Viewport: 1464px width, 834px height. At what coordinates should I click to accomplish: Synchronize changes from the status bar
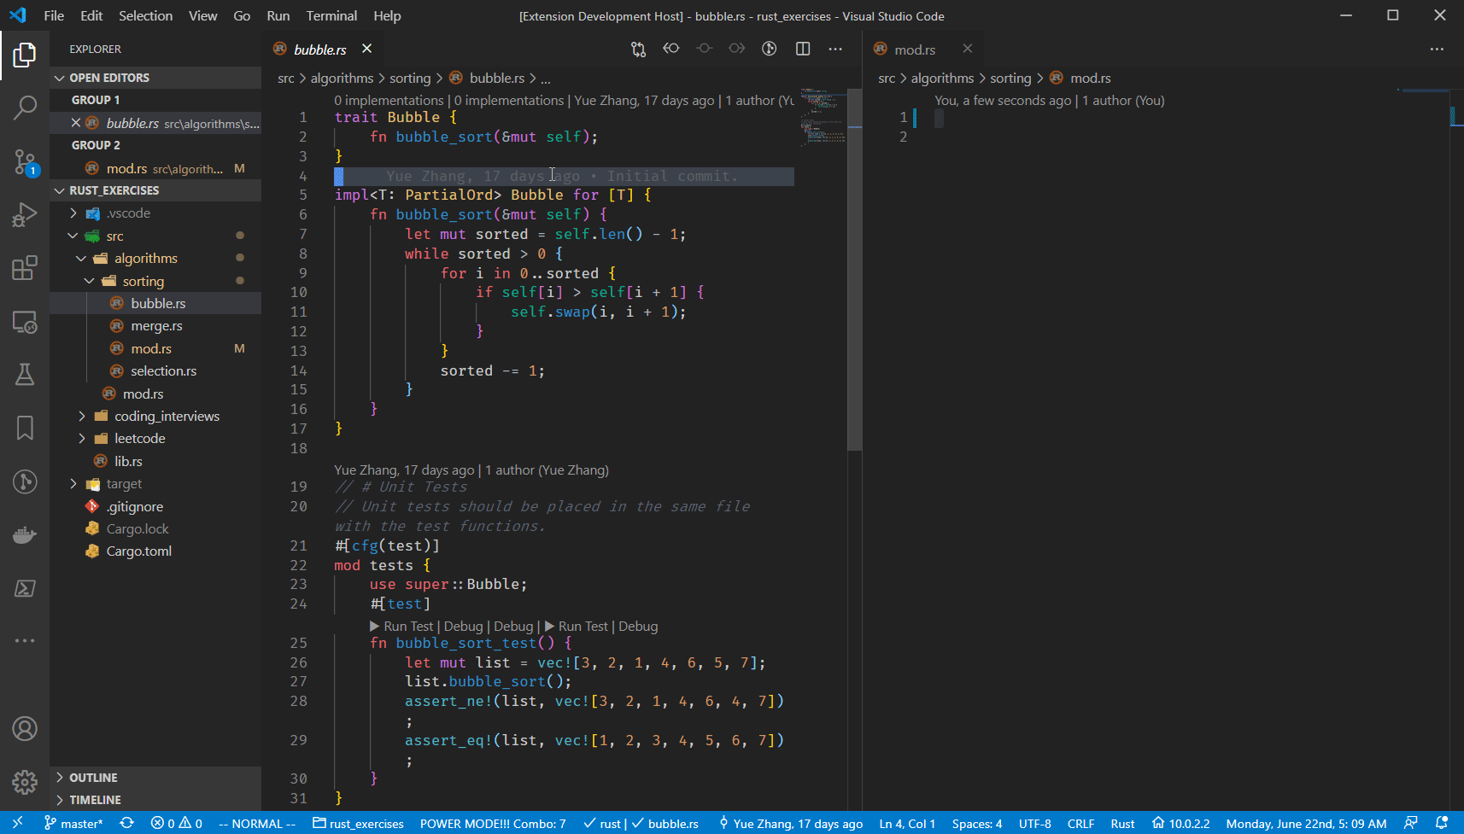click(x=126, y=823)
